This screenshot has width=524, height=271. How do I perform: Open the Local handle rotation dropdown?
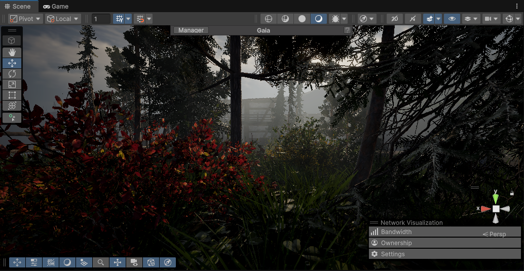click(62, 19)
